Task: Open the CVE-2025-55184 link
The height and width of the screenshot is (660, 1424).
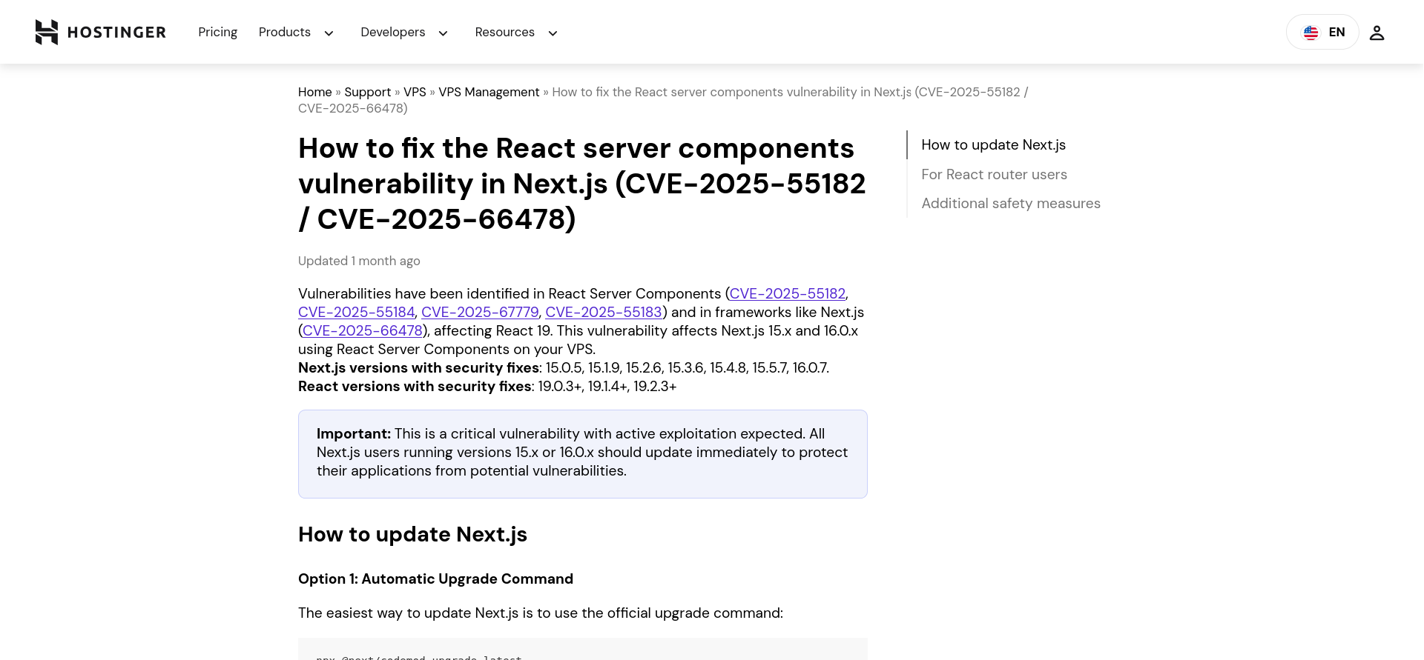Action: click(356, 312)
